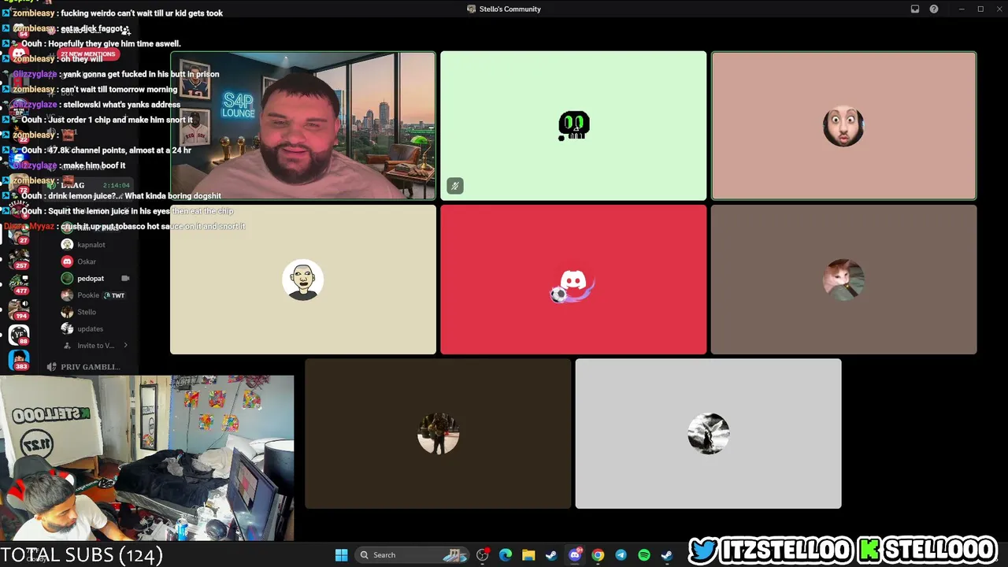Image resolution: width=1008 pixels, height=567 pixels.
Task: Select the beige tile with bald cartoon avatar
Action: coord(303,280)
